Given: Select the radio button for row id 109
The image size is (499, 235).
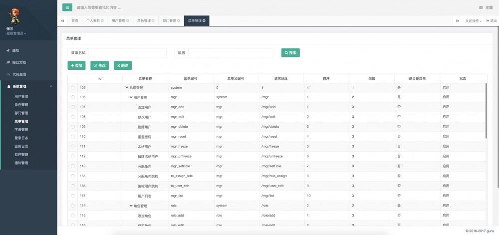Looking at the screenshot, I should tap(73, 127).
